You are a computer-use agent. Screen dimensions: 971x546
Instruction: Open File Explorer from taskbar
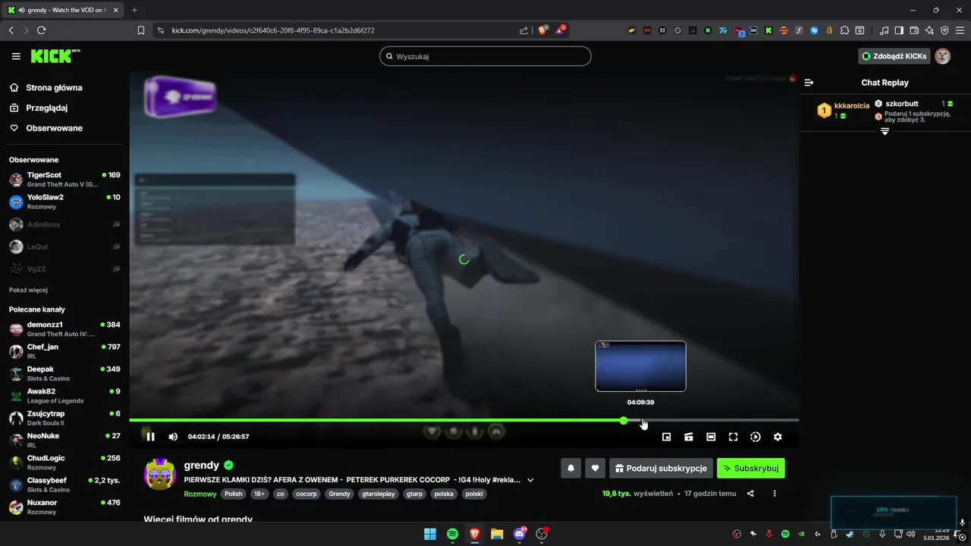pos(497,534)
